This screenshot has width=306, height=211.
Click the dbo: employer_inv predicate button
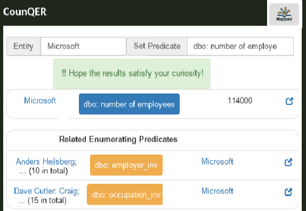(x=126, y=165)
